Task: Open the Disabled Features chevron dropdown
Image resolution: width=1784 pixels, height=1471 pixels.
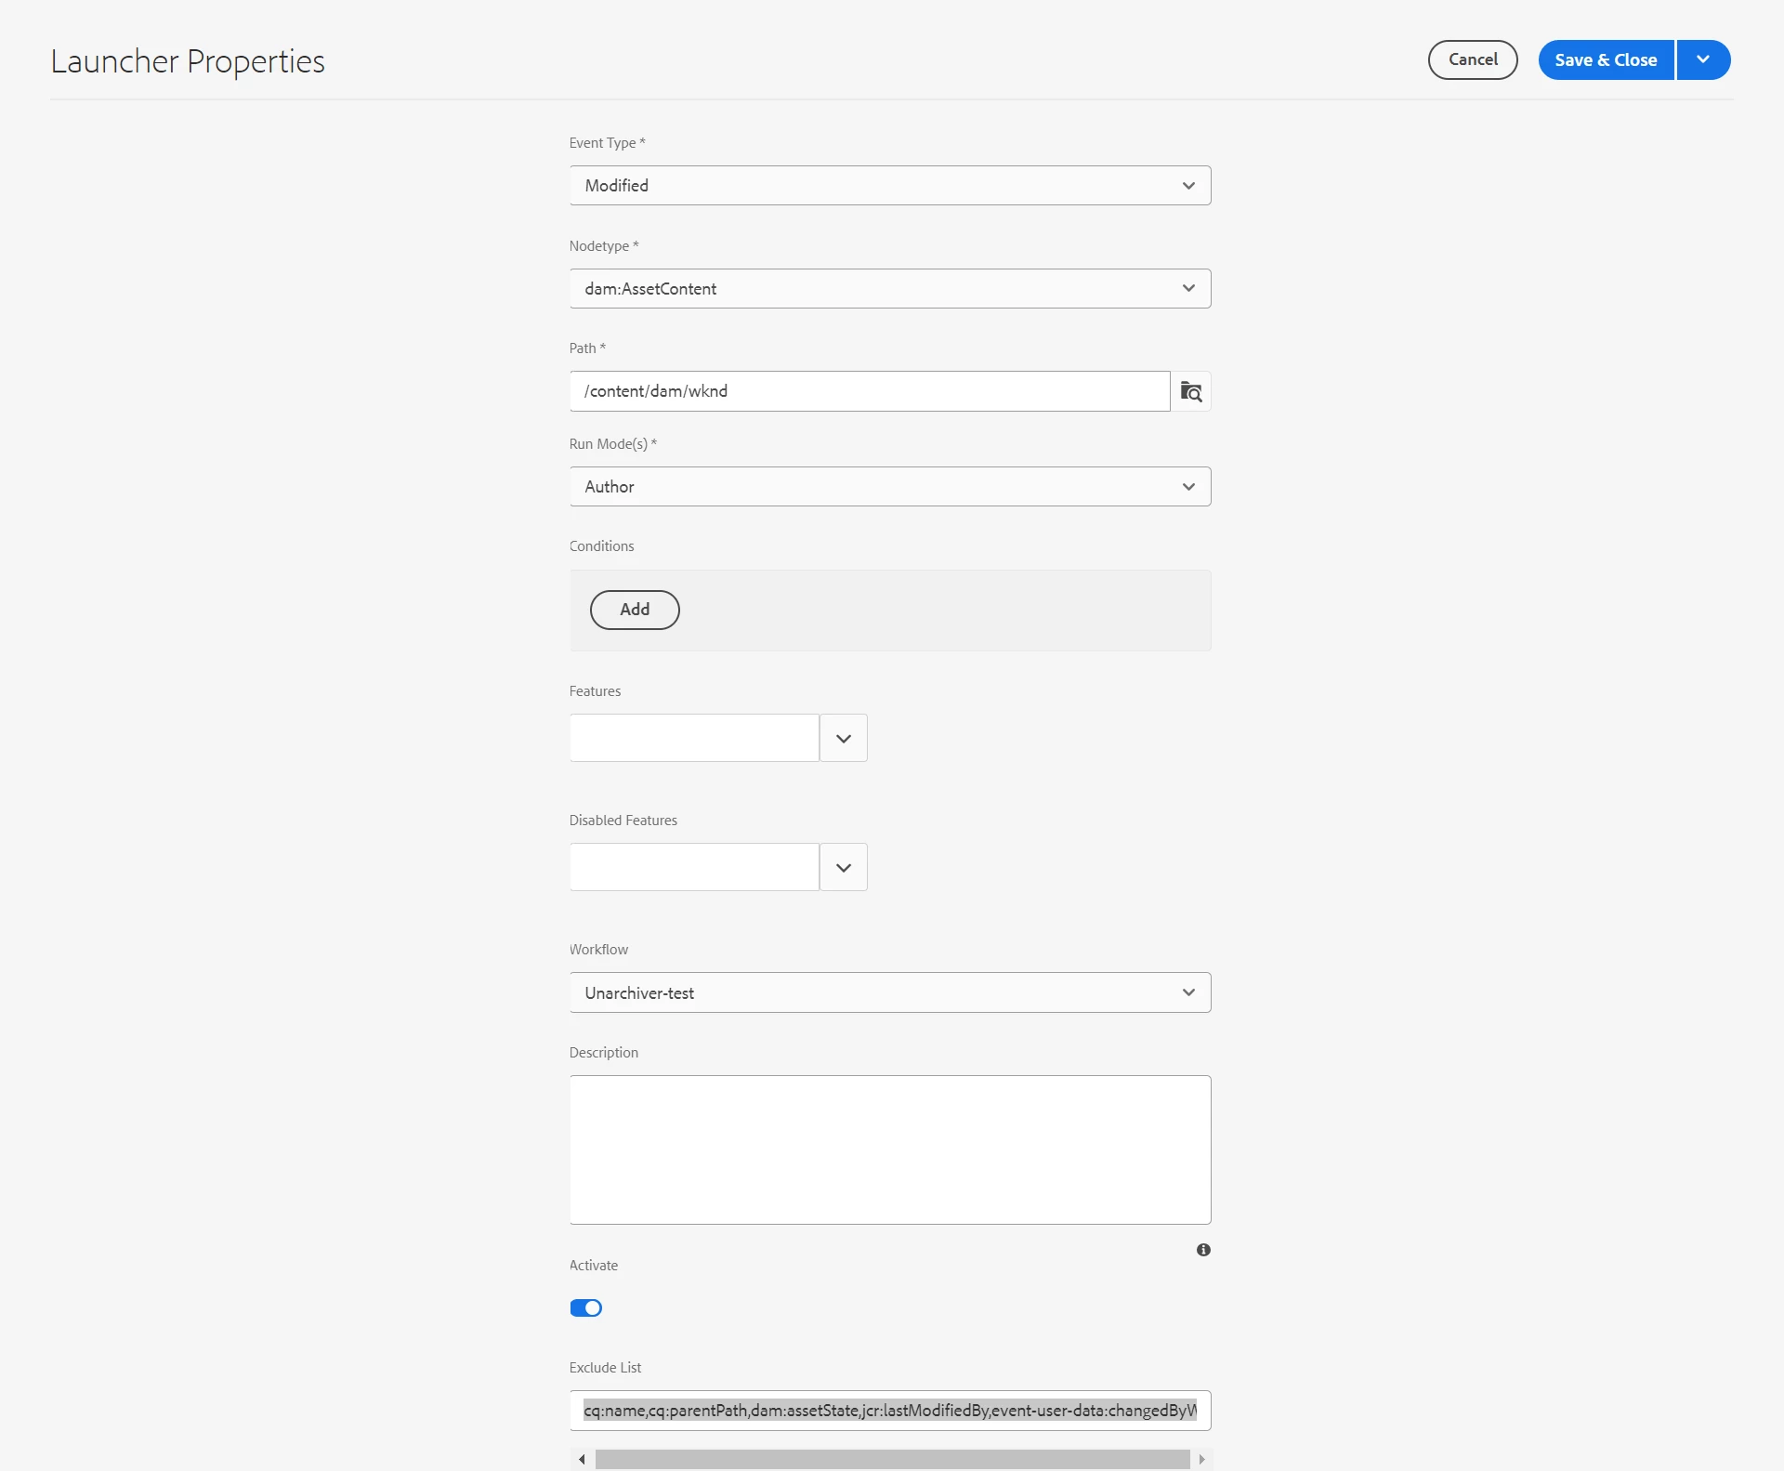Action: [843, 868]
